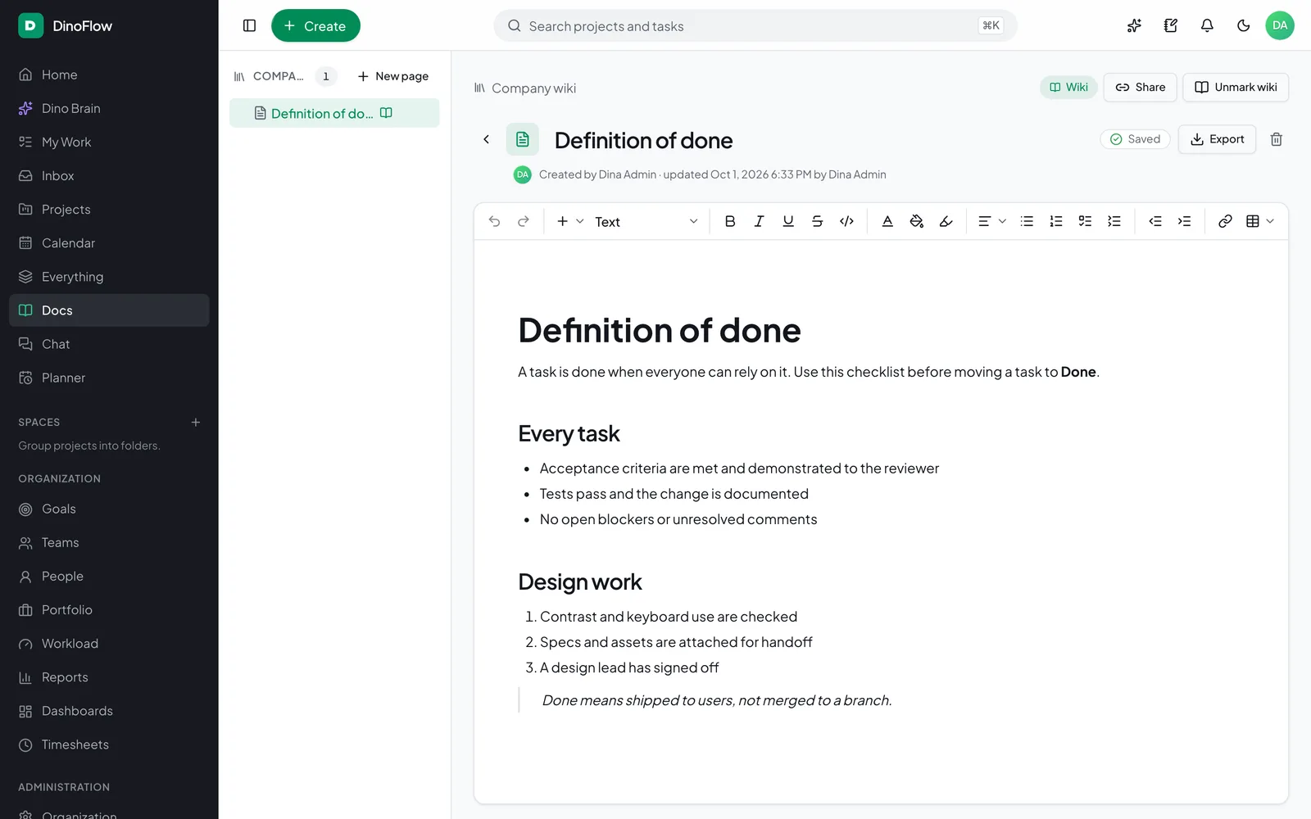Add a new space with the plus icon

pyautogui.click(x=196, y=423)
